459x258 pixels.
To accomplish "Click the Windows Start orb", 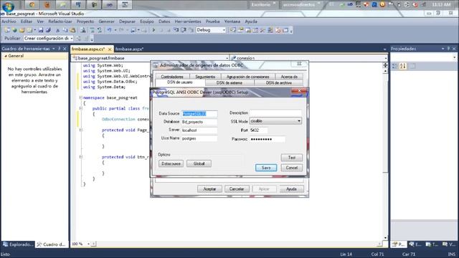I will tap(8, 6).
